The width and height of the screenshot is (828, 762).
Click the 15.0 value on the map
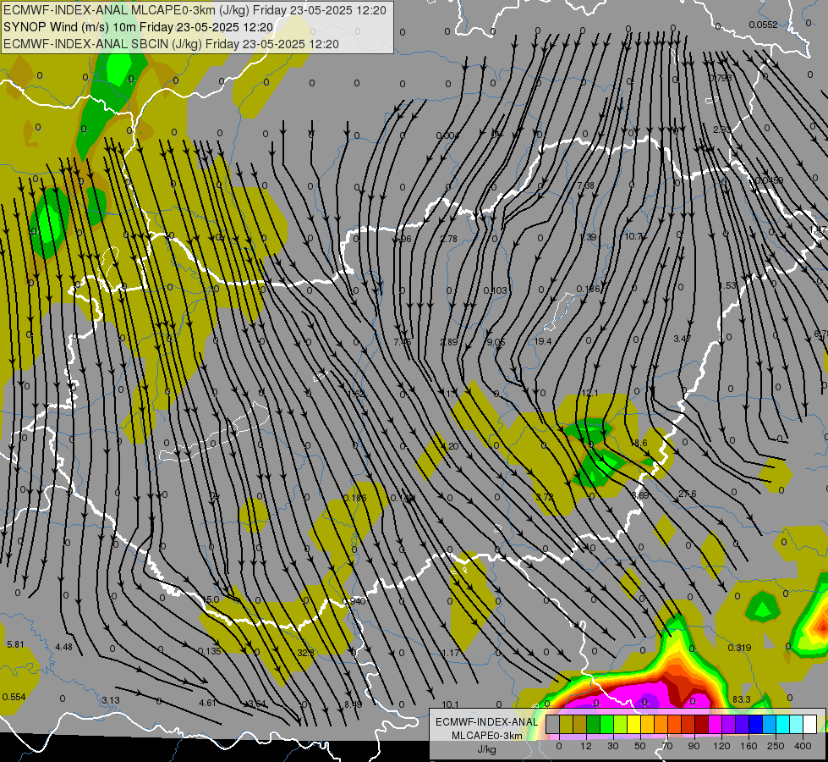(x=210, y=599)
